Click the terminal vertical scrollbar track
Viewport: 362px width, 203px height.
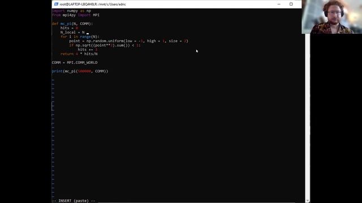pos(307,116)
